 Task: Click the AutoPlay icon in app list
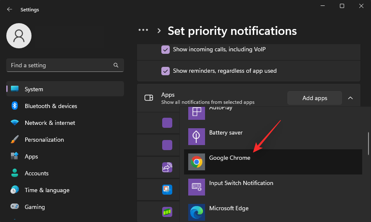point(197,111)
